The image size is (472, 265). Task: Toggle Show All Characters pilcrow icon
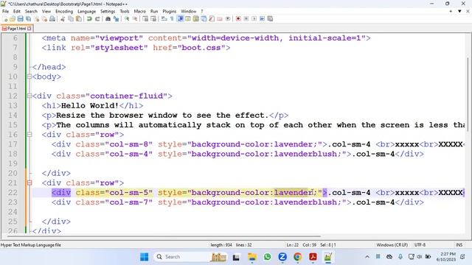point(172,18)
